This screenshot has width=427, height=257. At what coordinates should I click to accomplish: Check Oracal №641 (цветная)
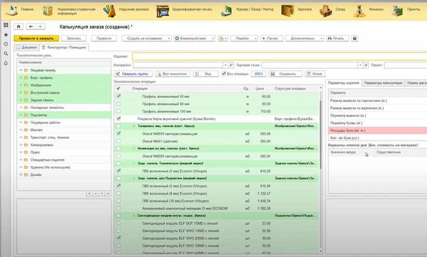118,141
